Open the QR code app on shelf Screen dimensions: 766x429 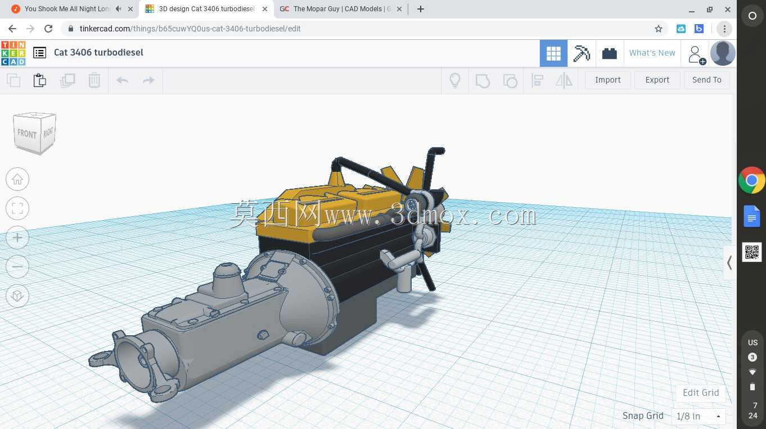point(752,252)
